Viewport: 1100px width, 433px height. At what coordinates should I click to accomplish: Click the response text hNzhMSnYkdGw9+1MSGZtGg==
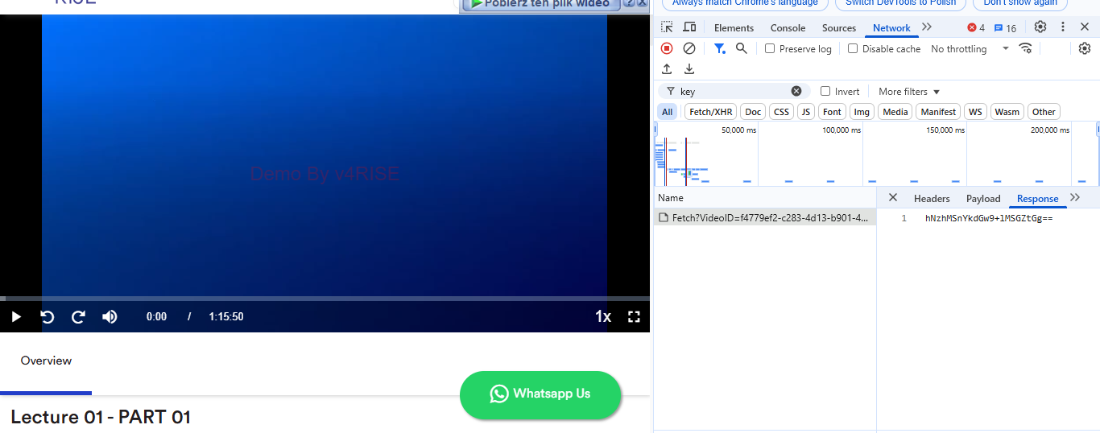click(x=989, y=219)
